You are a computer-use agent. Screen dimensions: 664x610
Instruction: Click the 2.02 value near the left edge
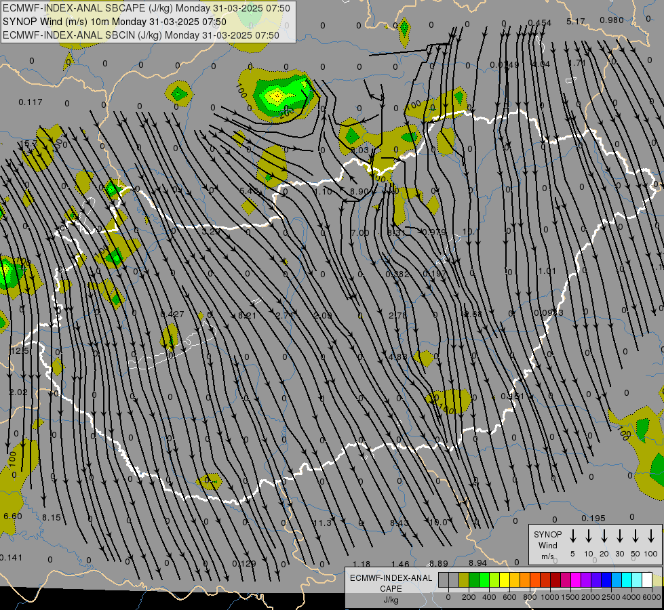point(18,392)
